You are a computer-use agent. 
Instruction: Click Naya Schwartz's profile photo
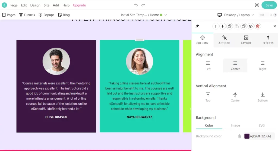point(140,61)
